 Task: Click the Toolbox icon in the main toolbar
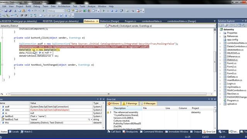pyautogui.click(x=81, y=11)
